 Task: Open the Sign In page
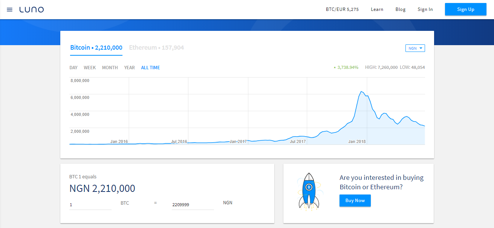[425, 9]
